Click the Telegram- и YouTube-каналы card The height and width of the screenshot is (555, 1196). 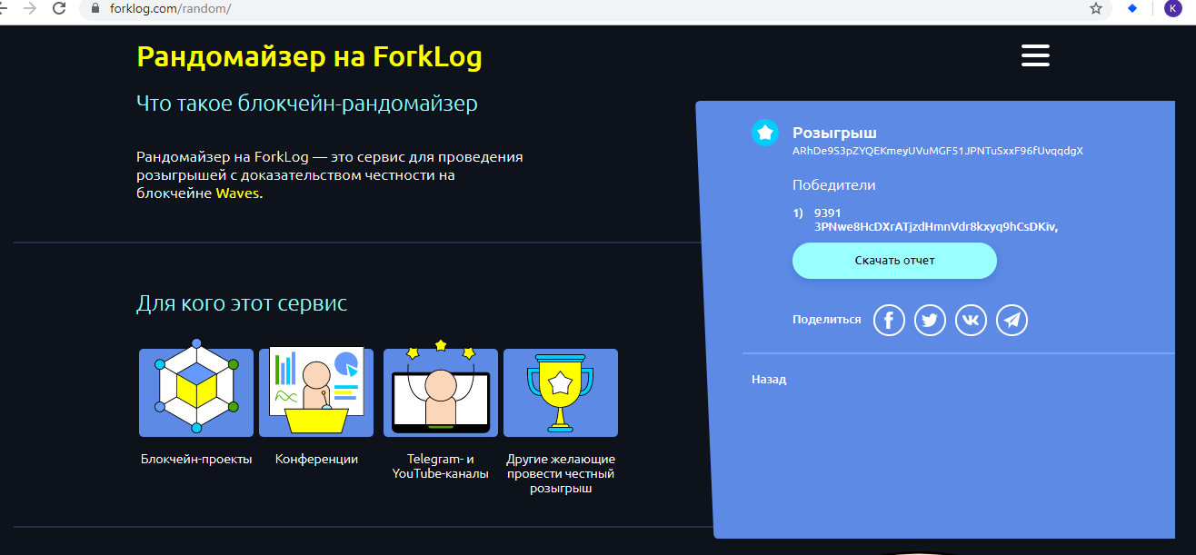click(x=440, y=392)
